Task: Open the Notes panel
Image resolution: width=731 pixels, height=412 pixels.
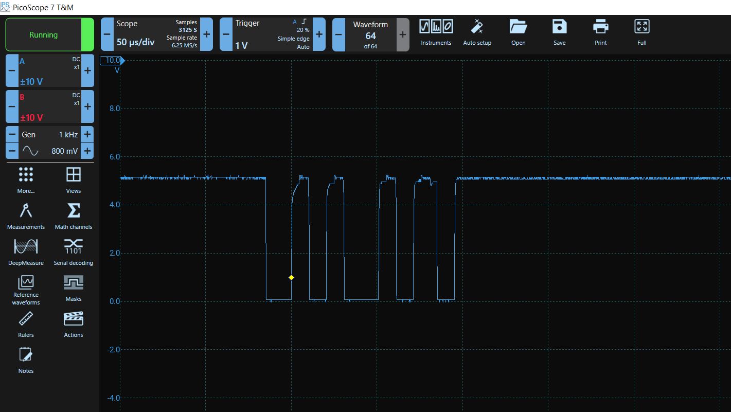Action: coord(26,360)
